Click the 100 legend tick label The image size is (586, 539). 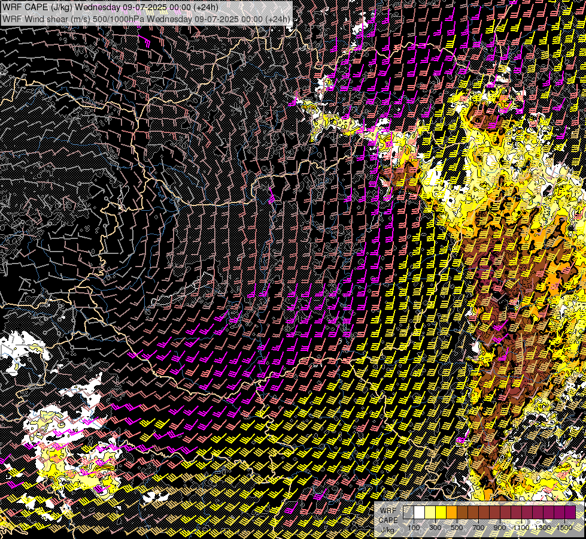click(x=414, y=528)
